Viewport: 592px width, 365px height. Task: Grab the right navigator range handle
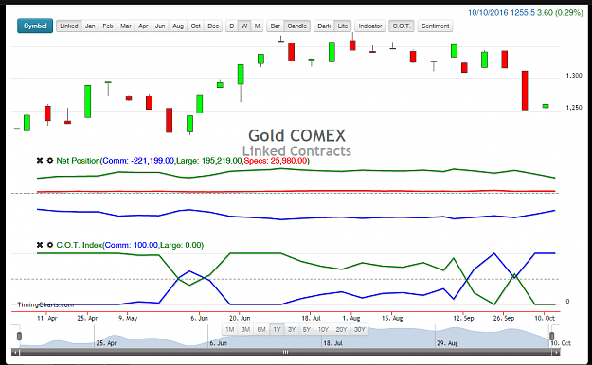tap(551, 336)
